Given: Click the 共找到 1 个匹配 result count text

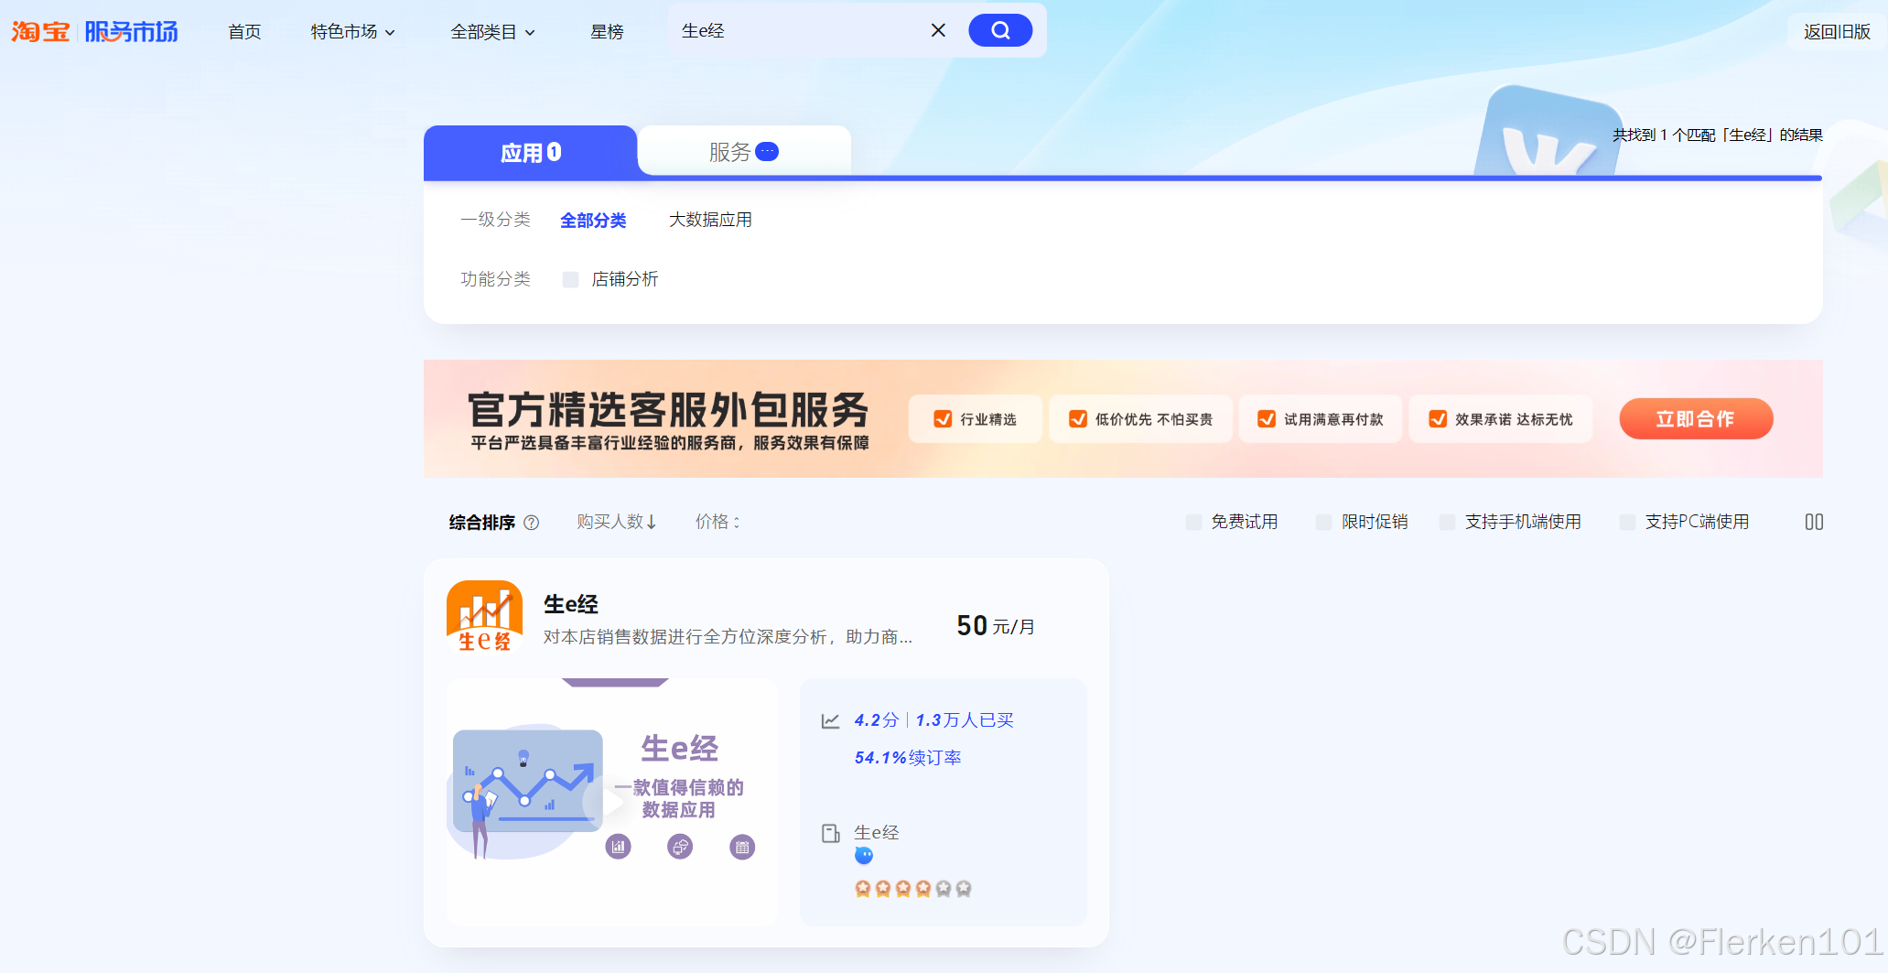Looking at the screenshot, I should click(x=1717, y=135).
